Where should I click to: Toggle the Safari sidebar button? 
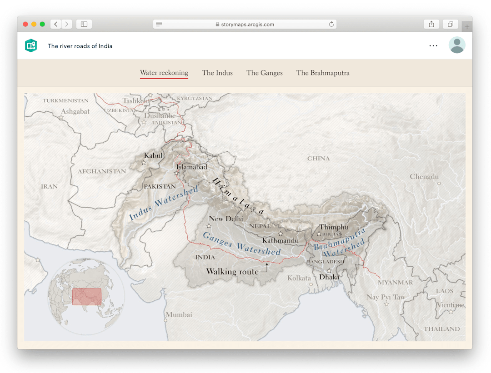(84, 24)
